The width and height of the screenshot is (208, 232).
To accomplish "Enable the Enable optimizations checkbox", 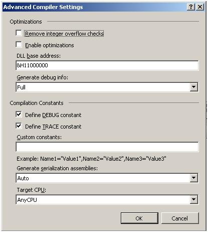I will coord(19,45).
